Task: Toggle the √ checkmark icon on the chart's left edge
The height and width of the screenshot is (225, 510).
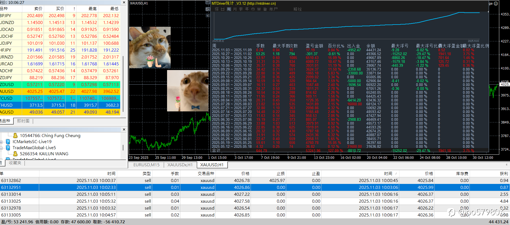Action: 208,16
